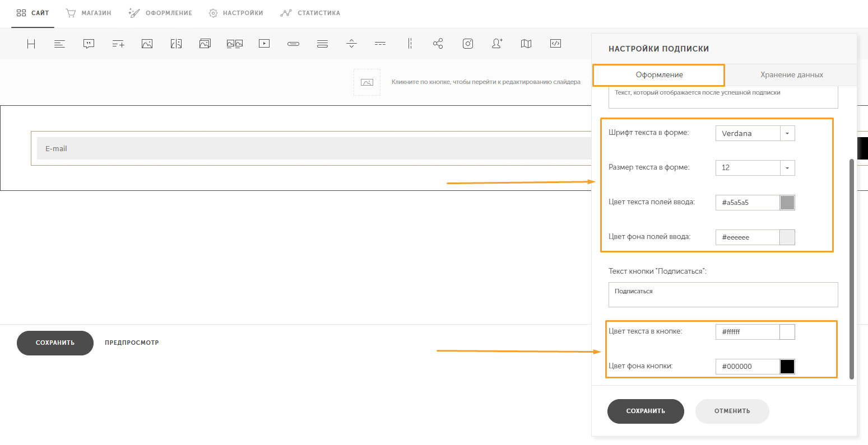Click the slider editing hint text
This screenshot has width=868, height=445.
(x=486, y=82)
